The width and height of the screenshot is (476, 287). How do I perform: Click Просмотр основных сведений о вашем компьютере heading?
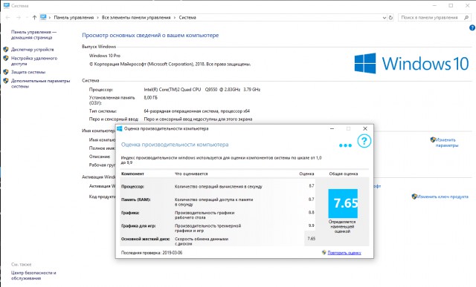[150, 35]
